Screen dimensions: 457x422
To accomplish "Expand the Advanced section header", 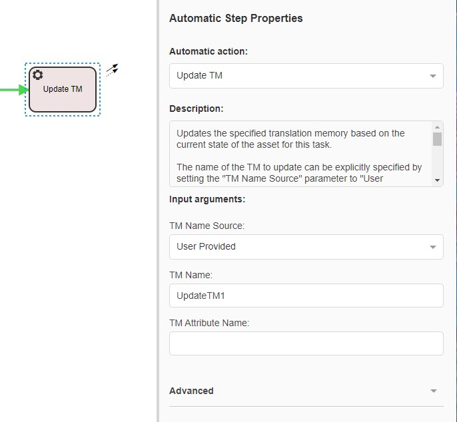I will 192,391.
